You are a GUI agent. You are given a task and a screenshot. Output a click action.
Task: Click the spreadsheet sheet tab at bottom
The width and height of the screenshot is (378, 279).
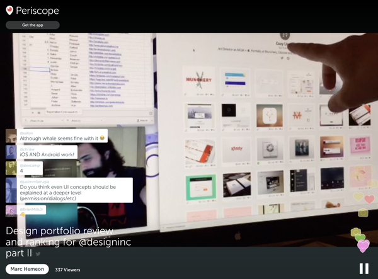63,112
